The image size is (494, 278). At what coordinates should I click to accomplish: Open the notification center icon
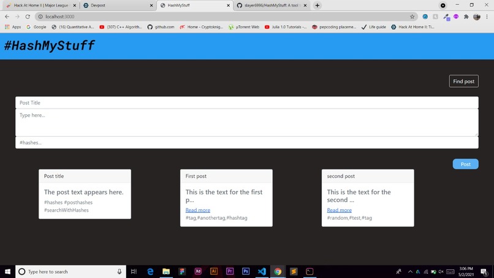tap(484, 271)
